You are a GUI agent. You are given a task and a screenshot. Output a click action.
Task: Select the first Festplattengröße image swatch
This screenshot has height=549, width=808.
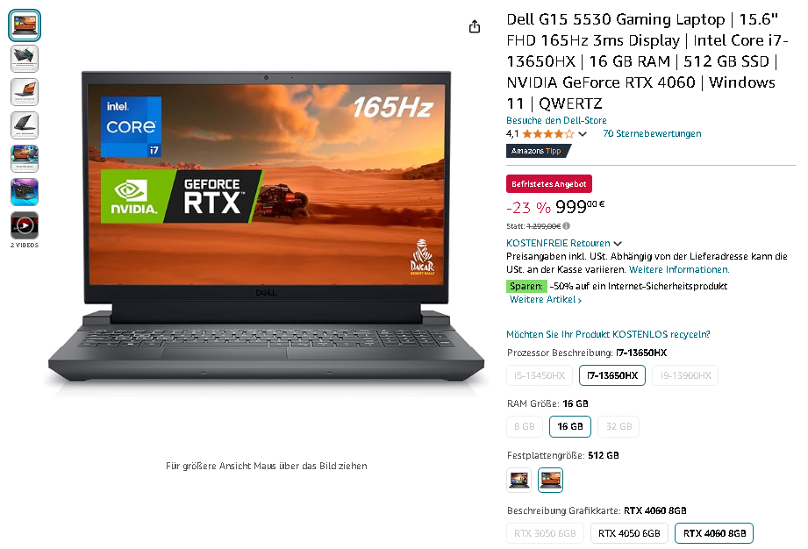pos(518,480)
